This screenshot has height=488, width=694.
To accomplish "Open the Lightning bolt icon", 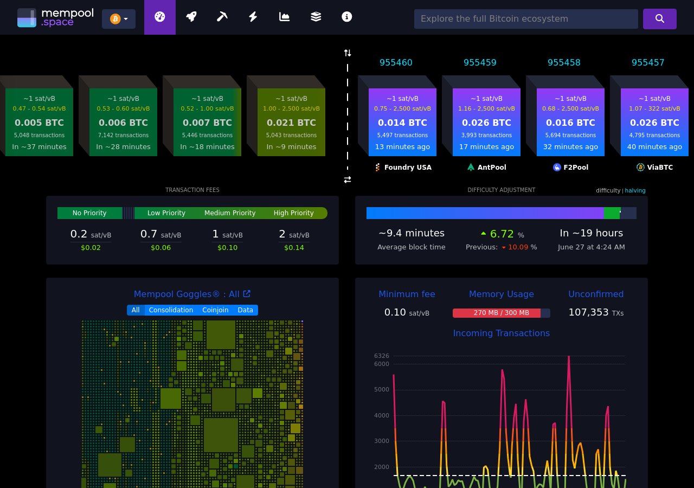I will (253, 17).
